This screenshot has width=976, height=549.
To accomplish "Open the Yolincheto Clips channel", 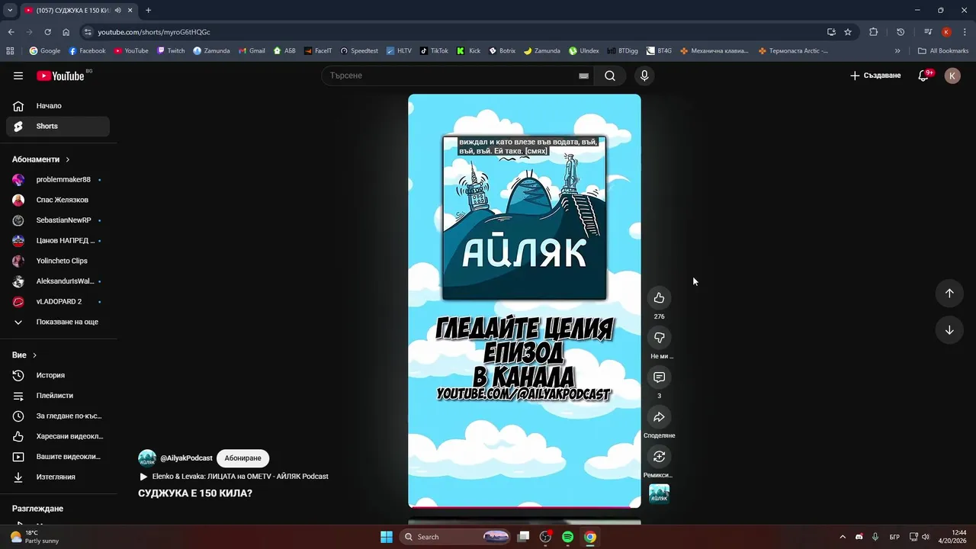I will [58, 261].
